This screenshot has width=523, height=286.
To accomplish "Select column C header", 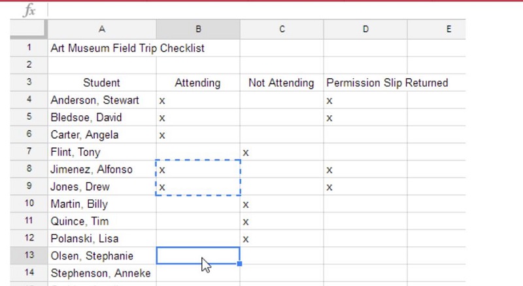I will pos(281,29).
